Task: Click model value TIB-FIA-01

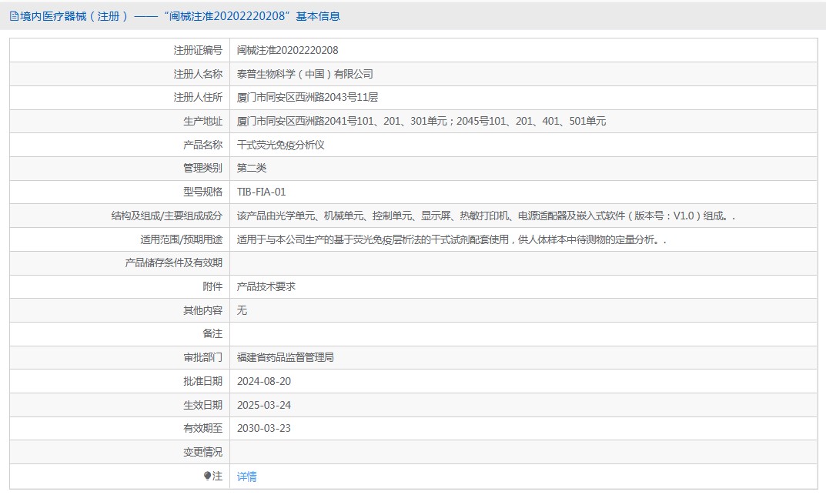Action: pyautogui.click(x=261, y=192)
